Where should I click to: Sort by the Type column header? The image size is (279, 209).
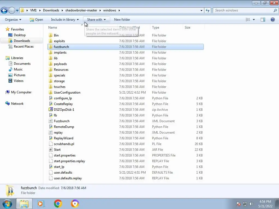point(156,27)
